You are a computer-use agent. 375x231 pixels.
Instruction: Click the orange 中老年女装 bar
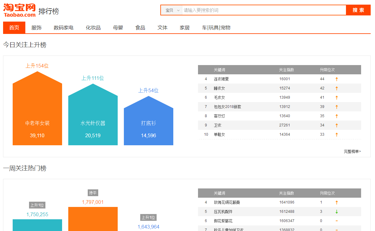37,108
